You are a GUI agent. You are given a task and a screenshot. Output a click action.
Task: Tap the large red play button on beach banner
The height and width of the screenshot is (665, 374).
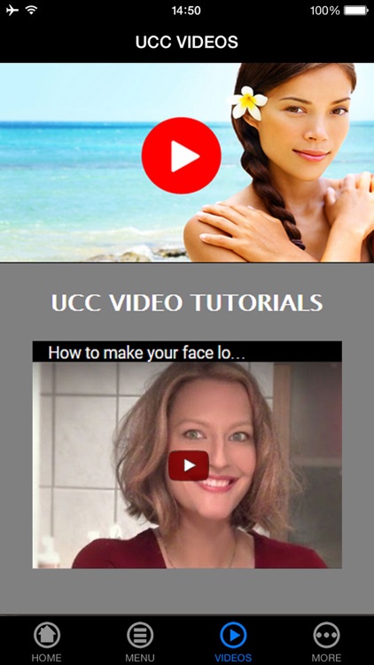coord(181,156)
